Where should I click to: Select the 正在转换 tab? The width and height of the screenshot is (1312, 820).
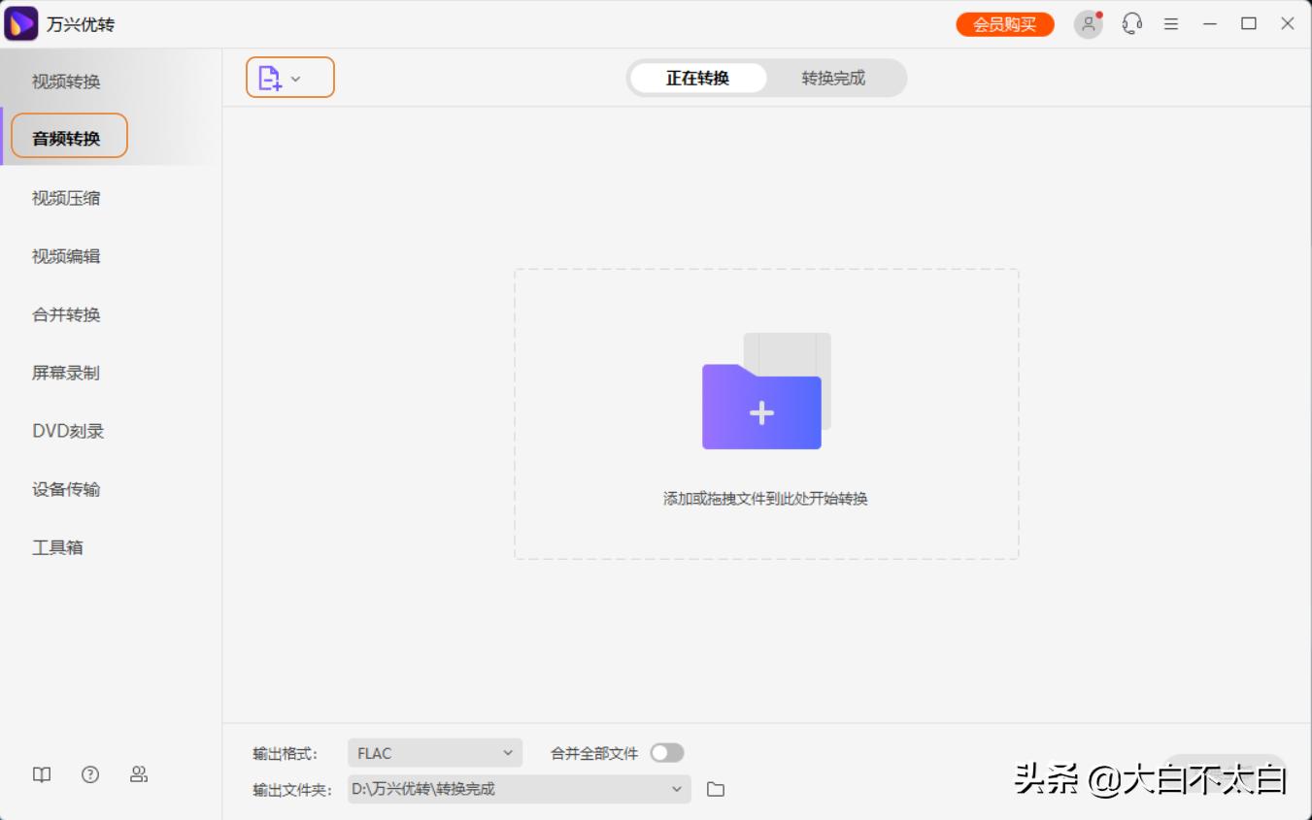(x=697, y=79)
